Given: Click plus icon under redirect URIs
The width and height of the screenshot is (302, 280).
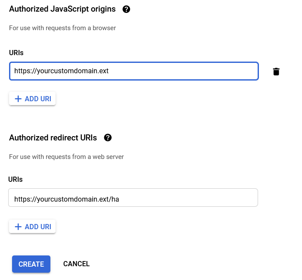Looking at the screenshot, I should 18,227.
